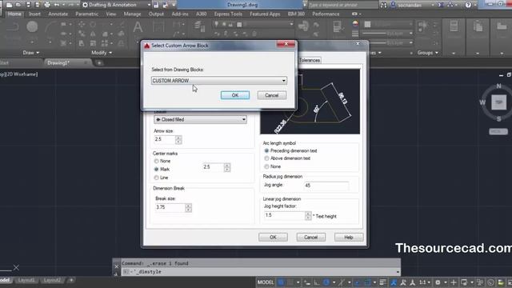This screenshot has height=288, width=512.
Task: Switch to the Tolerances dialog tab
Action: (310, 60)
